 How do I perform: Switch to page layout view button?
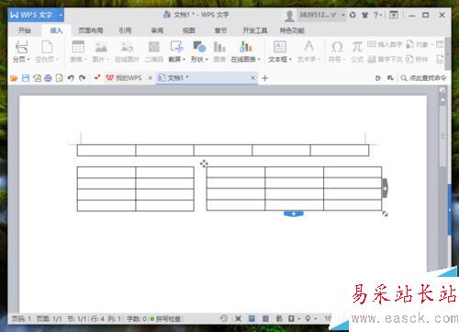click(x=252, y=319)
